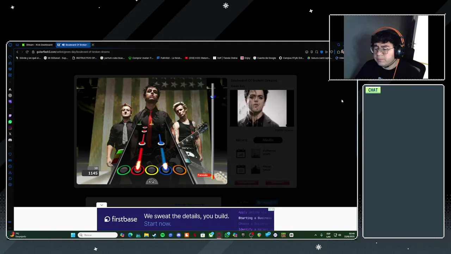The height and width of the screenshot is (254, 451).
Task: Open a new browser tab
Action: (x=93, y=45)
